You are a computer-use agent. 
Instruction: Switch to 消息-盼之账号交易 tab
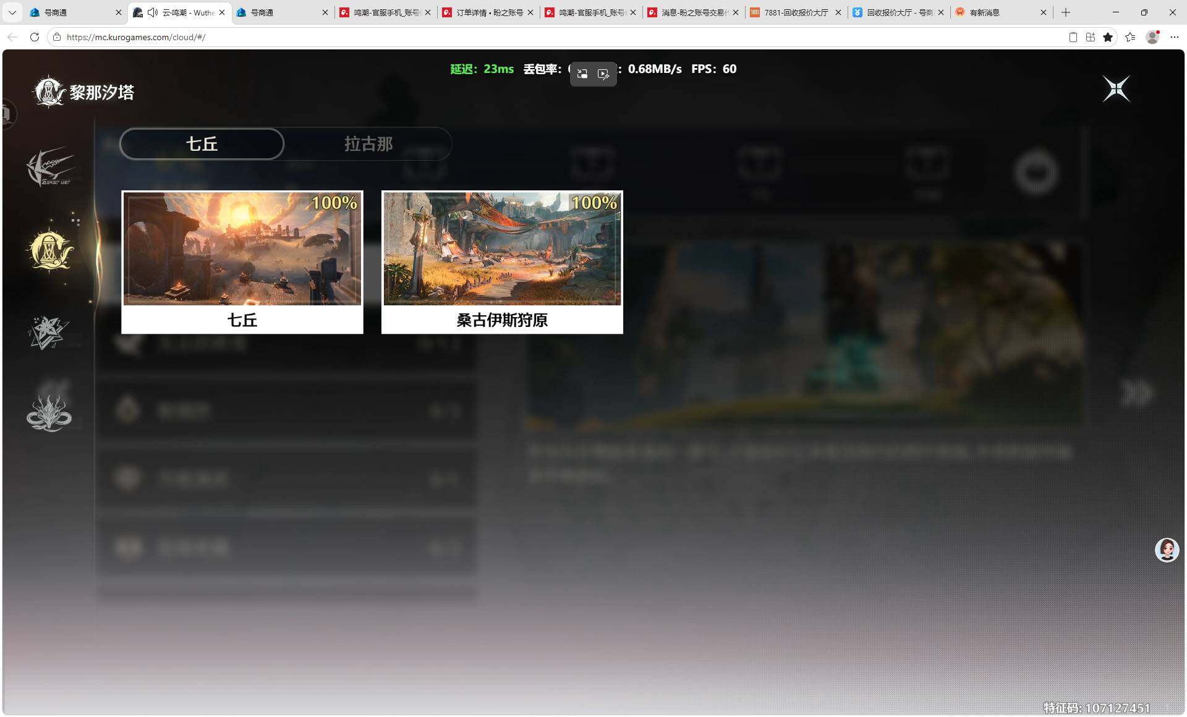[x=694, y=12]
